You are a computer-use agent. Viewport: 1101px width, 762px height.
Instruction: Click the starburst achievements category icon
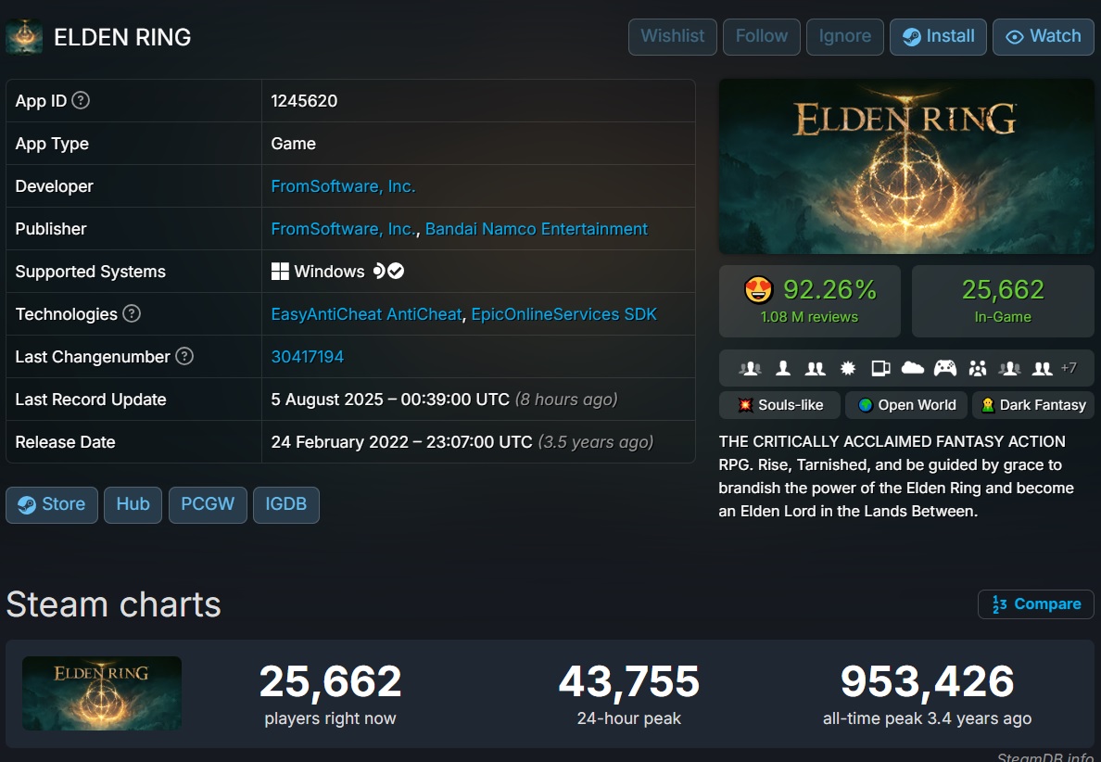tap(848, 368)
